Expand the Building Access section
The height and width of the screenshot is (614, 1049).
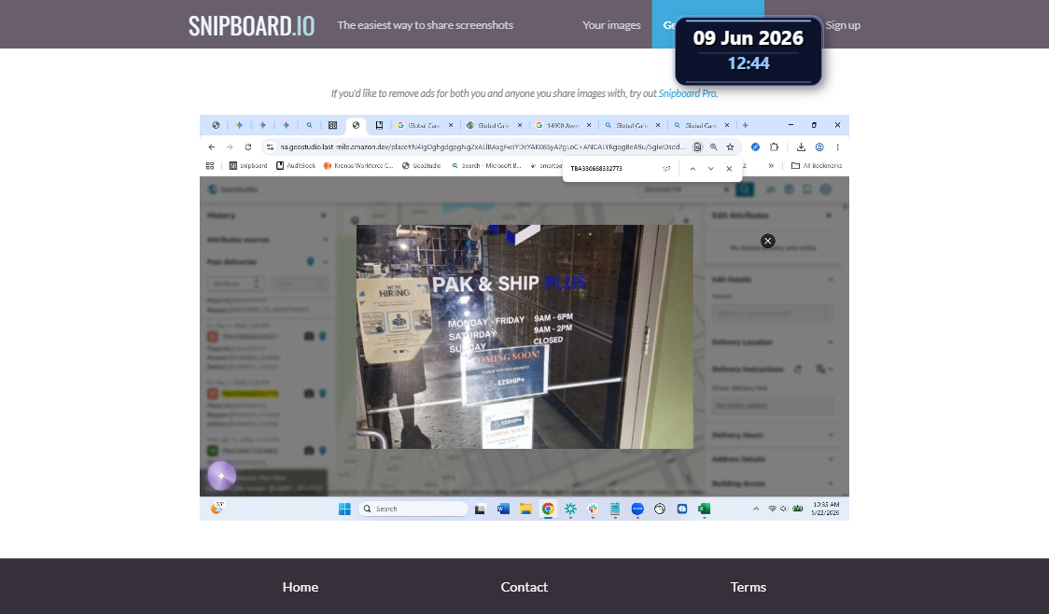(x=831, y=483)
